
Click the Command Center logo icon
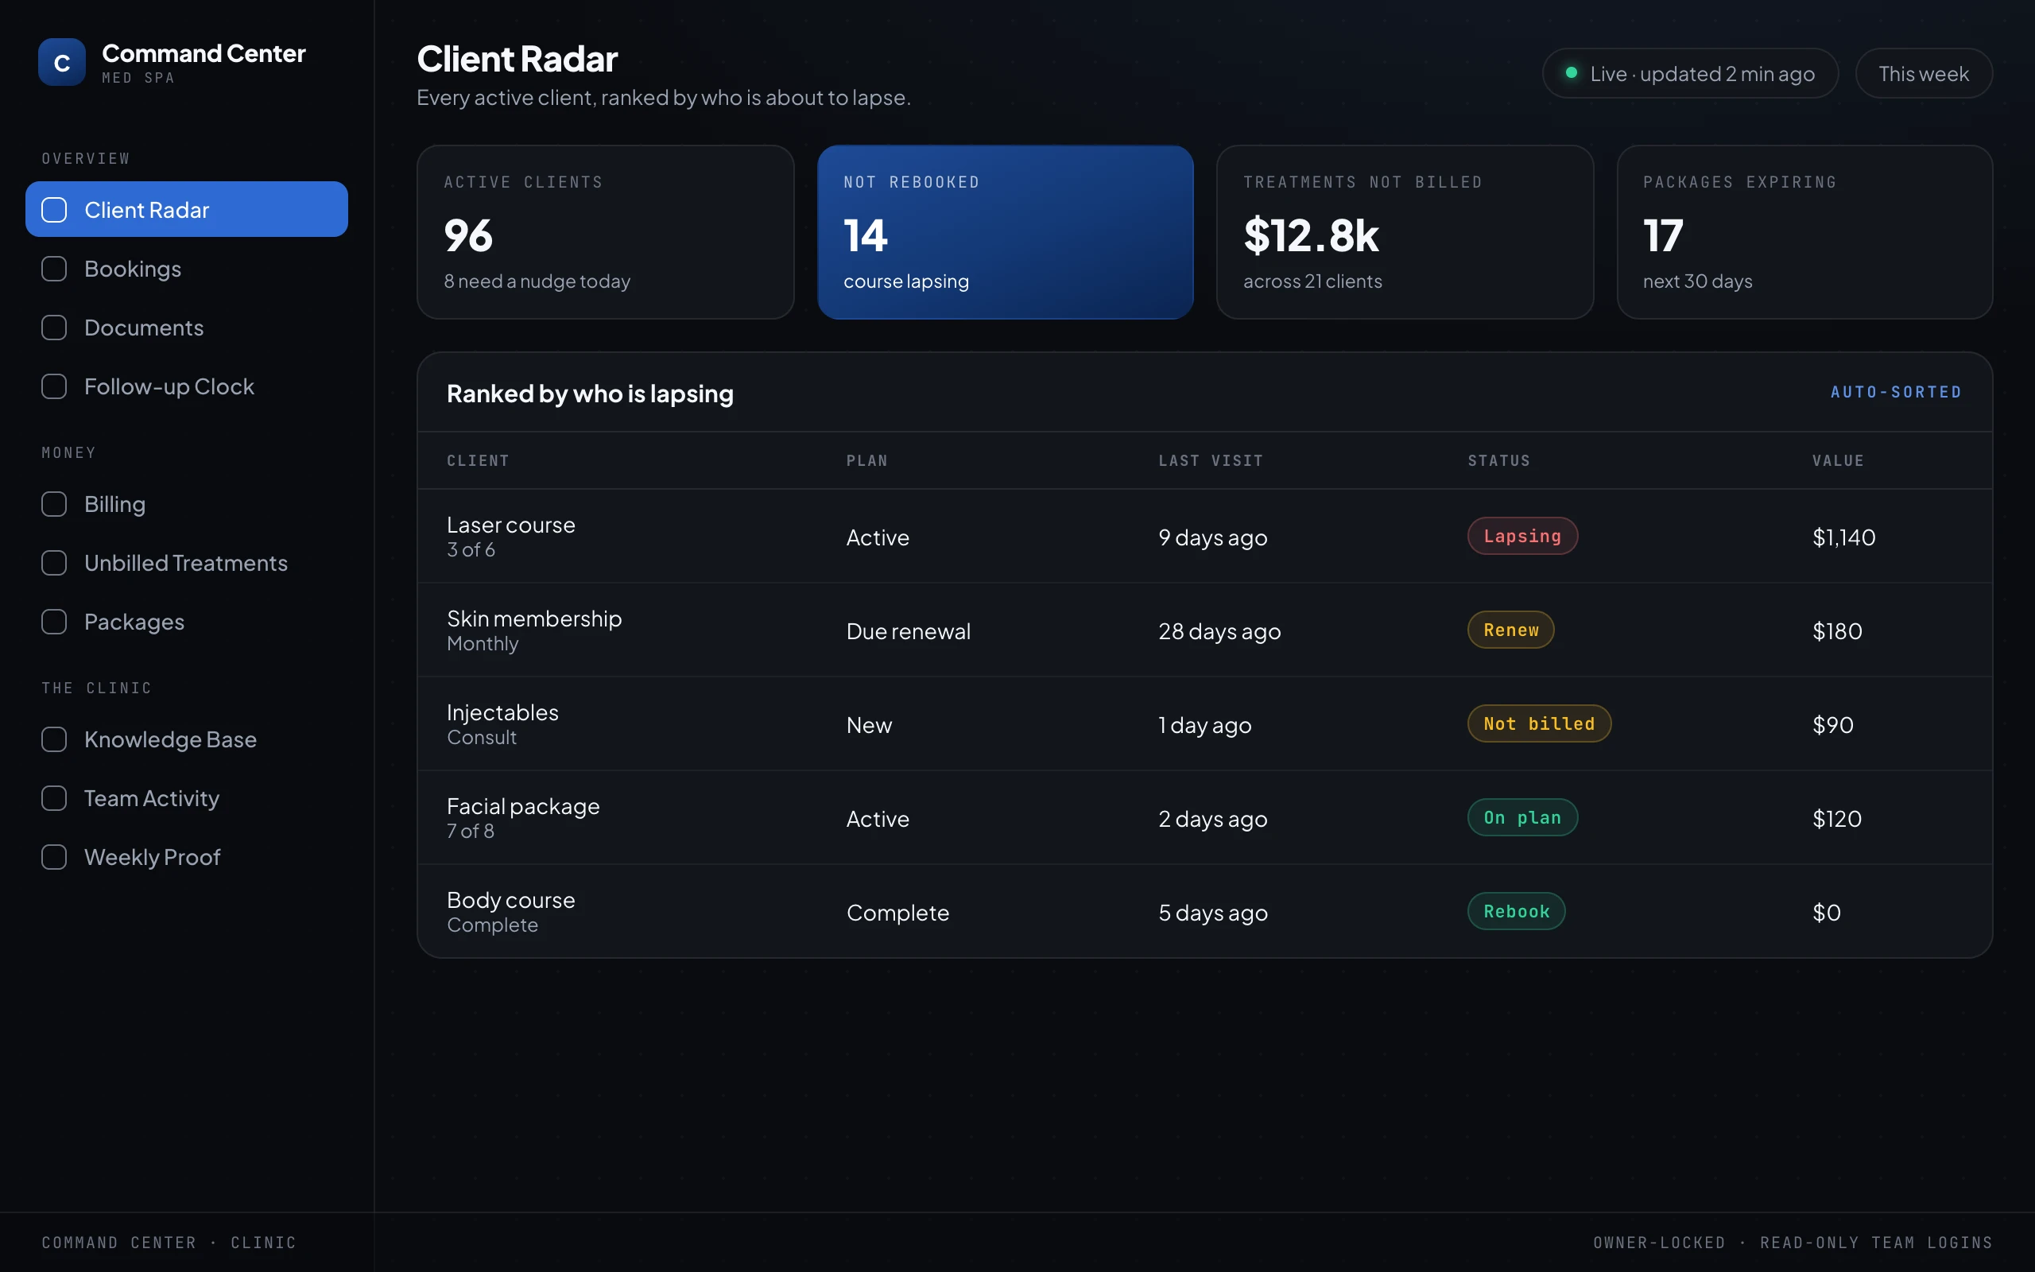[61, 62]
